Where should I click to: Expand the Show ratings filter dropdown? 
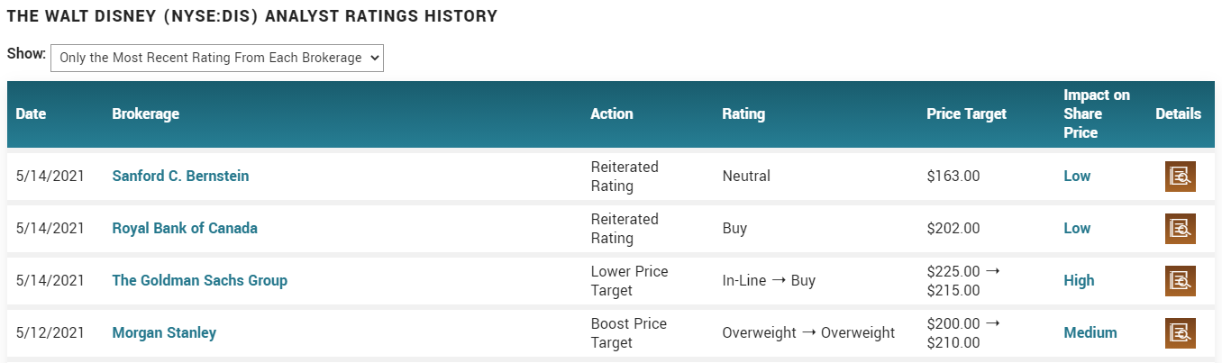217,58
